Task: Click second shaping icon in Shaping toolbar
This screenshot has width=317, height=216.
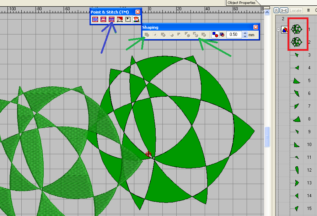Action: click(155, 35)
